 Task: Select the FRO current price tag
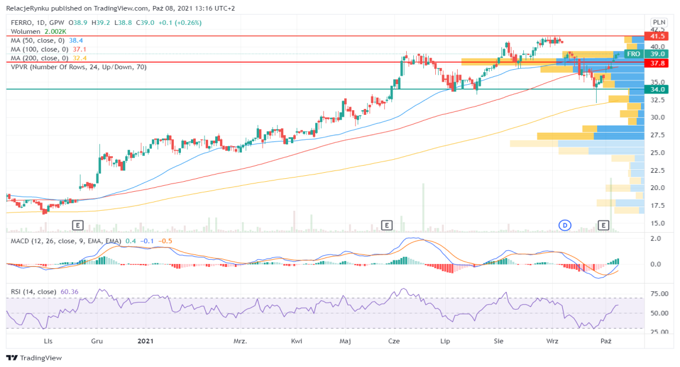tap(634, 54)
